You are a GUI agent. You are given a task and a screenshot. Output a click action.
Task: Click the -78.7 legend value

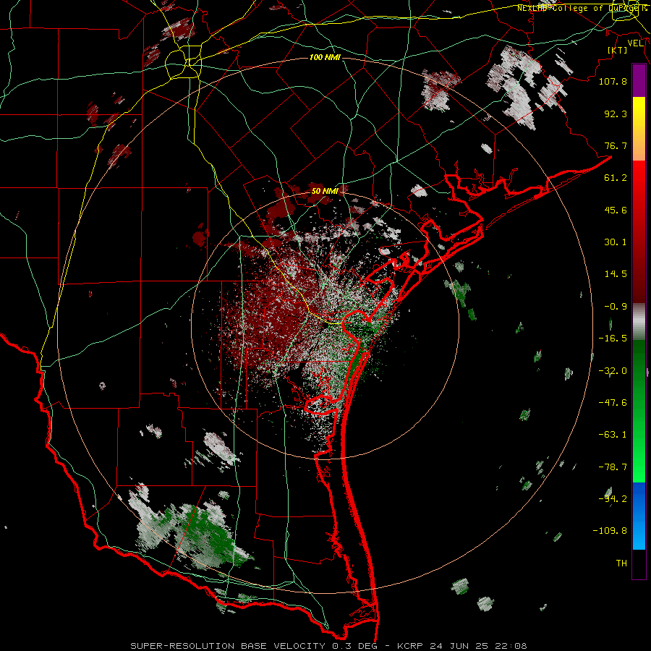tap(613, 467)
